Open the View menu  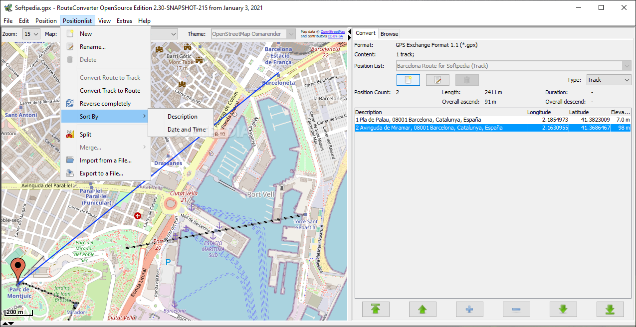pos(104,21)
